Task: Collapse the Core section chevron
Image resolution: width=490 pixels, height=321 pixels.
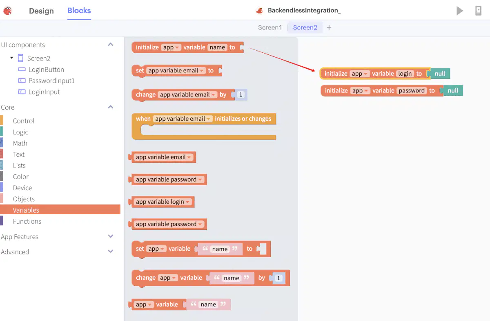Action: click(110, 107)
